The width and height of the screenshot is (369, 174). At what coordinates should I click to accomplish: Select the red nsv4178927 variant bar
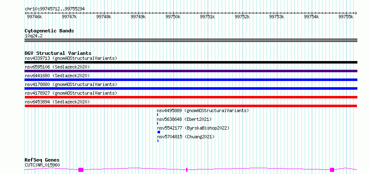pyautogui.click(x=191, y=97)
